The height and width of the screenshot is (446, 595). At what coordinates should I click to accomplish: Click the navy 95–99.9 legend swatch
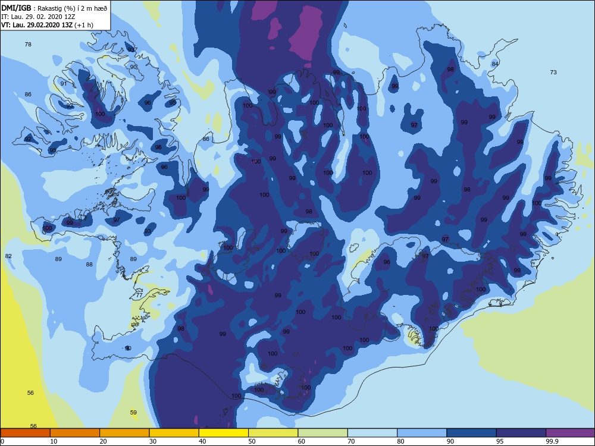(521, 433)
